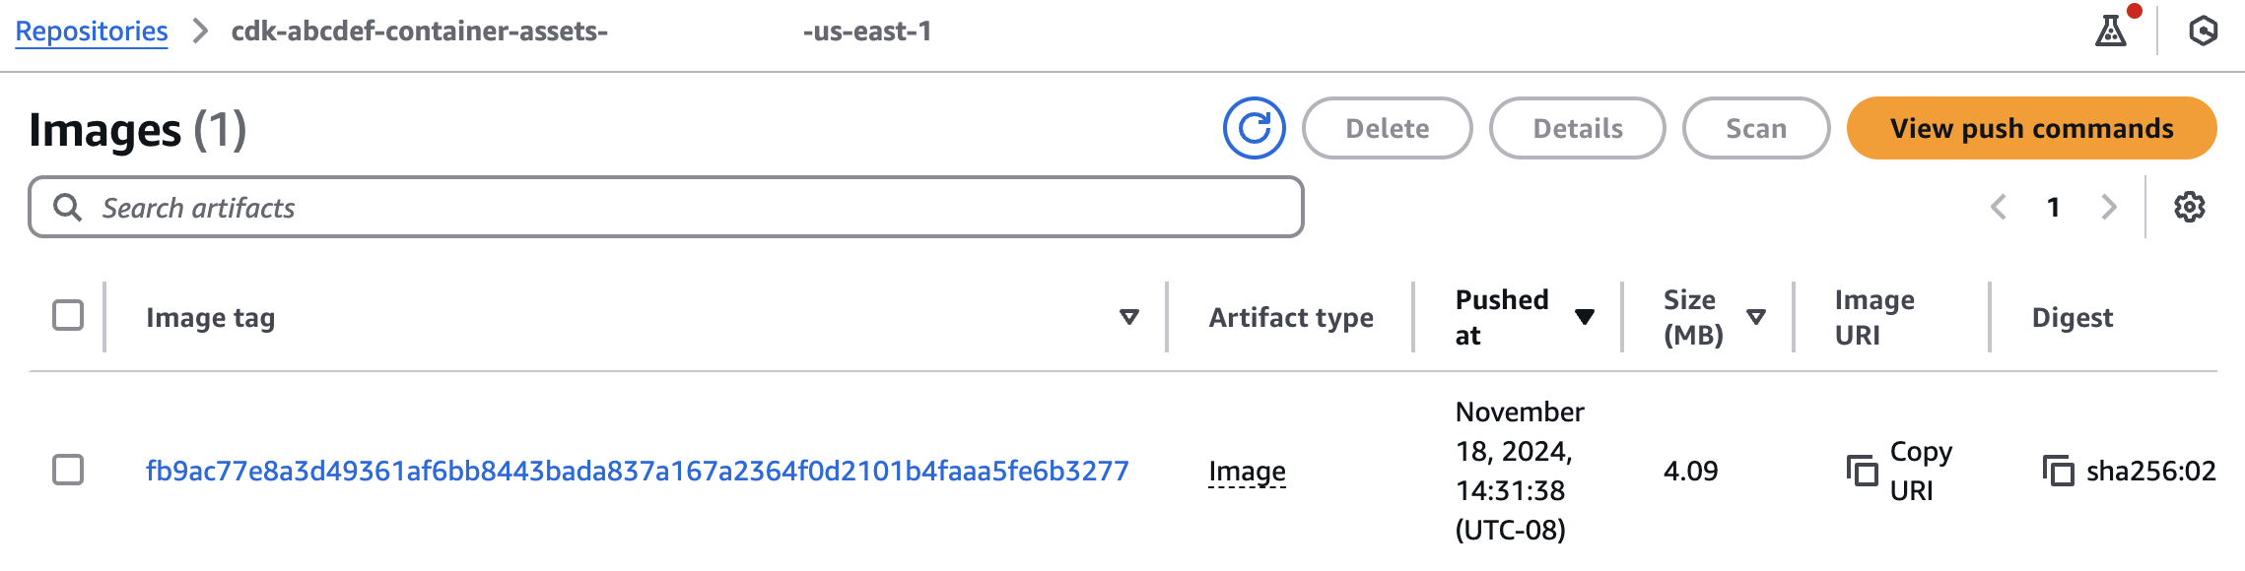The height and width of the screenshot is (571, 2245).
Task: Copy the image URI
Action: tap(1862, 472)
